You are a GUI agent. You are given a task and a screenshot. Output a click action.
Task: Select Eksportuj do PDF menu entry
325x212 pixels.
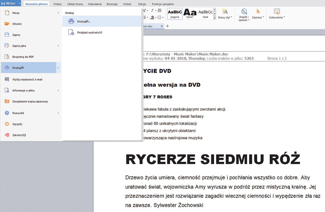pyautogui.click(x=31, y=57)
